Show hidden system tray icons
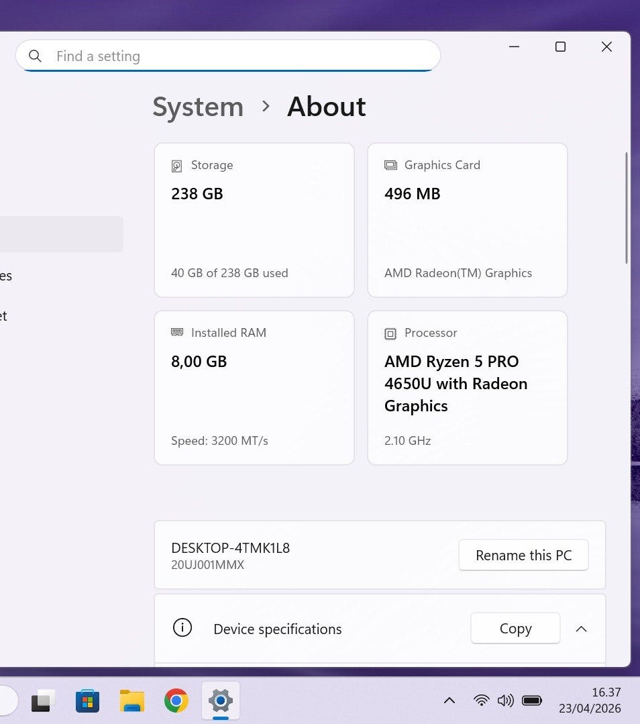This screenshot has width=640, height=724. [449, 701]
